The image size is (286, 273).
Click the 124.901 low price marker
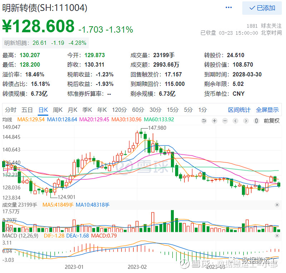tap(66, 197)
